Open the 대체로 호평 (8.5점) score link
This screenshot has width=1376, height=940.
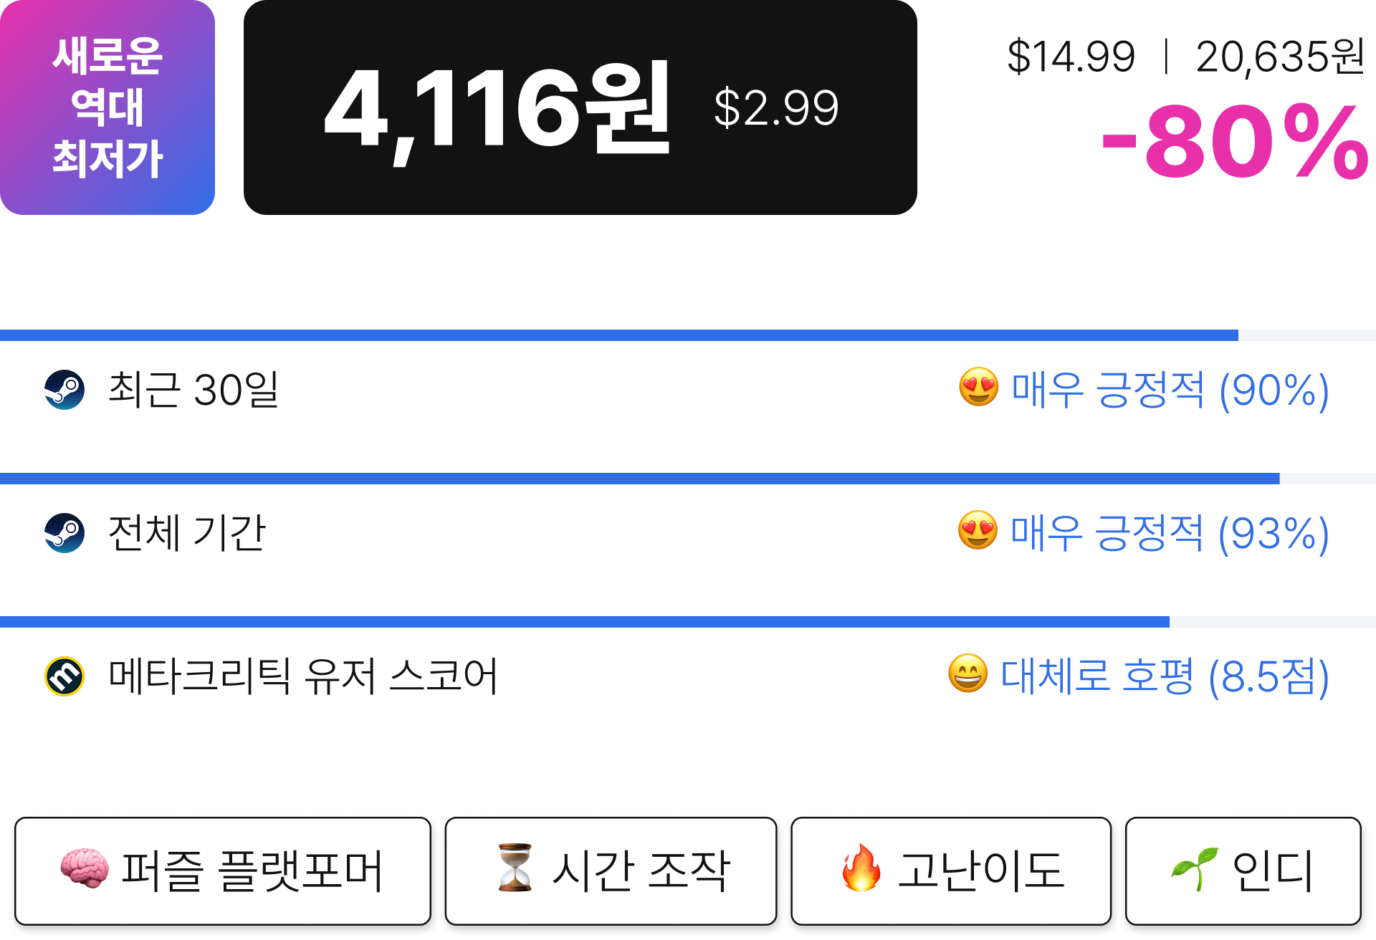point(1165,676)
